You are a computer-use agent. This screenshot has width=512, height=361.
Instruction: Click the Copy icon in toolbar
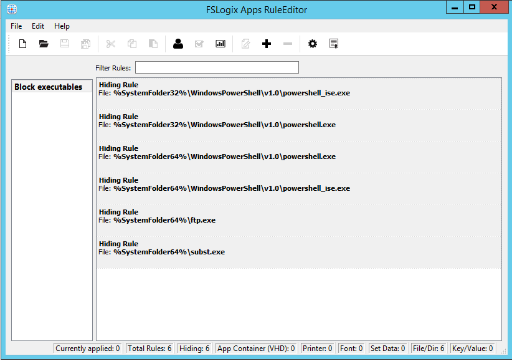point(132,44)
